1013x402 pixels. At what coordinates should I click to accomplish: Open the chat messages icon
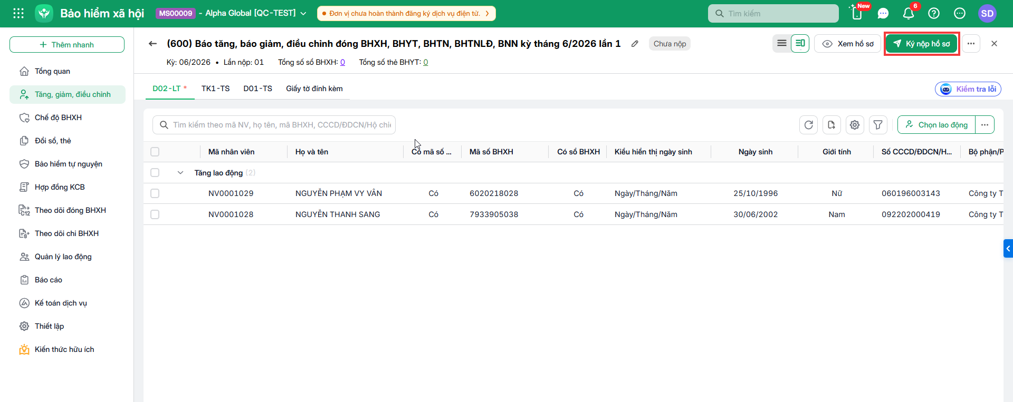(883, 14)
